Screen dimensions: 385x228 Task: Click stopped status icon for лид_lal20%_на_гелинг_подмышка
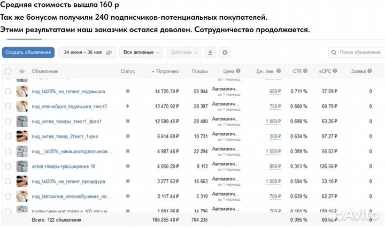pyautogui.click(x=128, y=91)
